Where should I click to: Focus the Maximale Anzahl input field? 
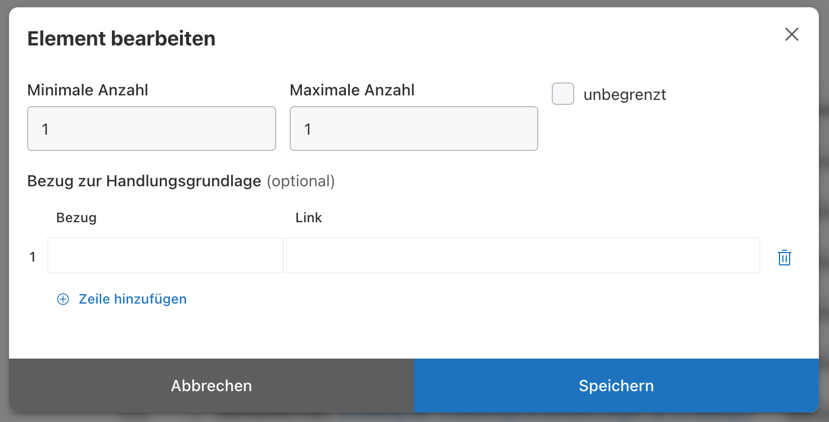click(413, 129)
